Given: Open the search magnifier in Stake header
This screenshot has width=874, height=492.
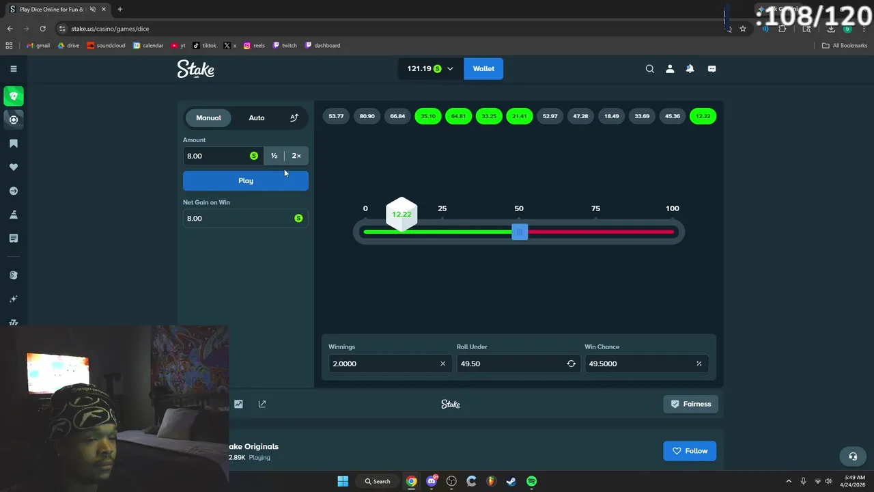Looking at the screenshot, I should click(x=650, y=68).
